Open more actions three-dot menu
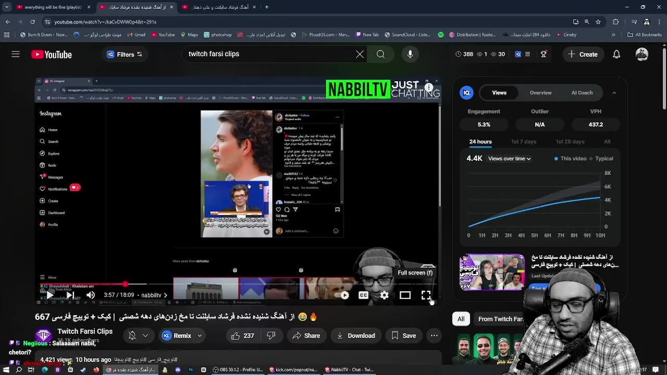This screenshot has height=375, width=667. click(434, 336)
